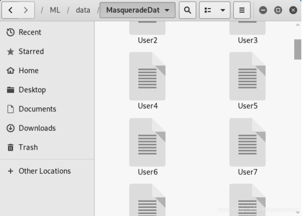Go to Home in the sidebar

click(47, 71)
